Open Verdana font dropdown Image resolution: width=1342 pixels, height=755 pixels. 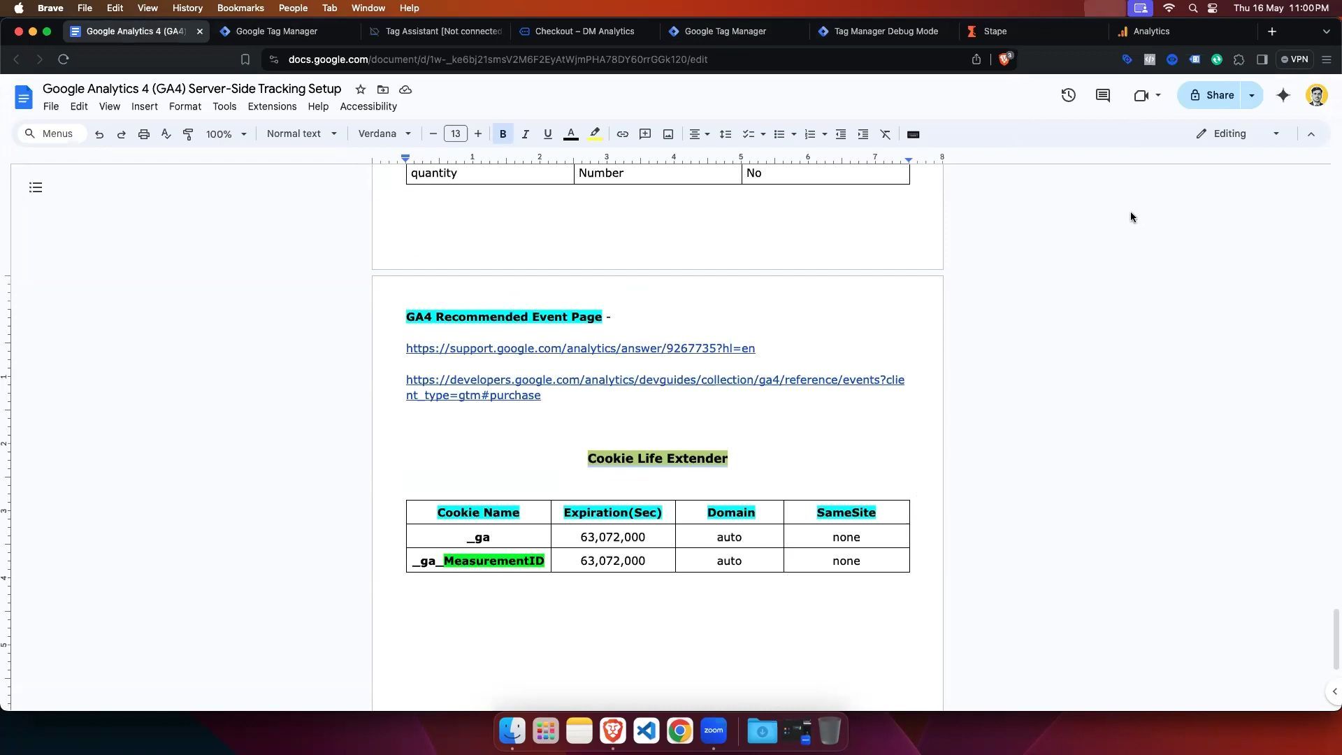384,134
